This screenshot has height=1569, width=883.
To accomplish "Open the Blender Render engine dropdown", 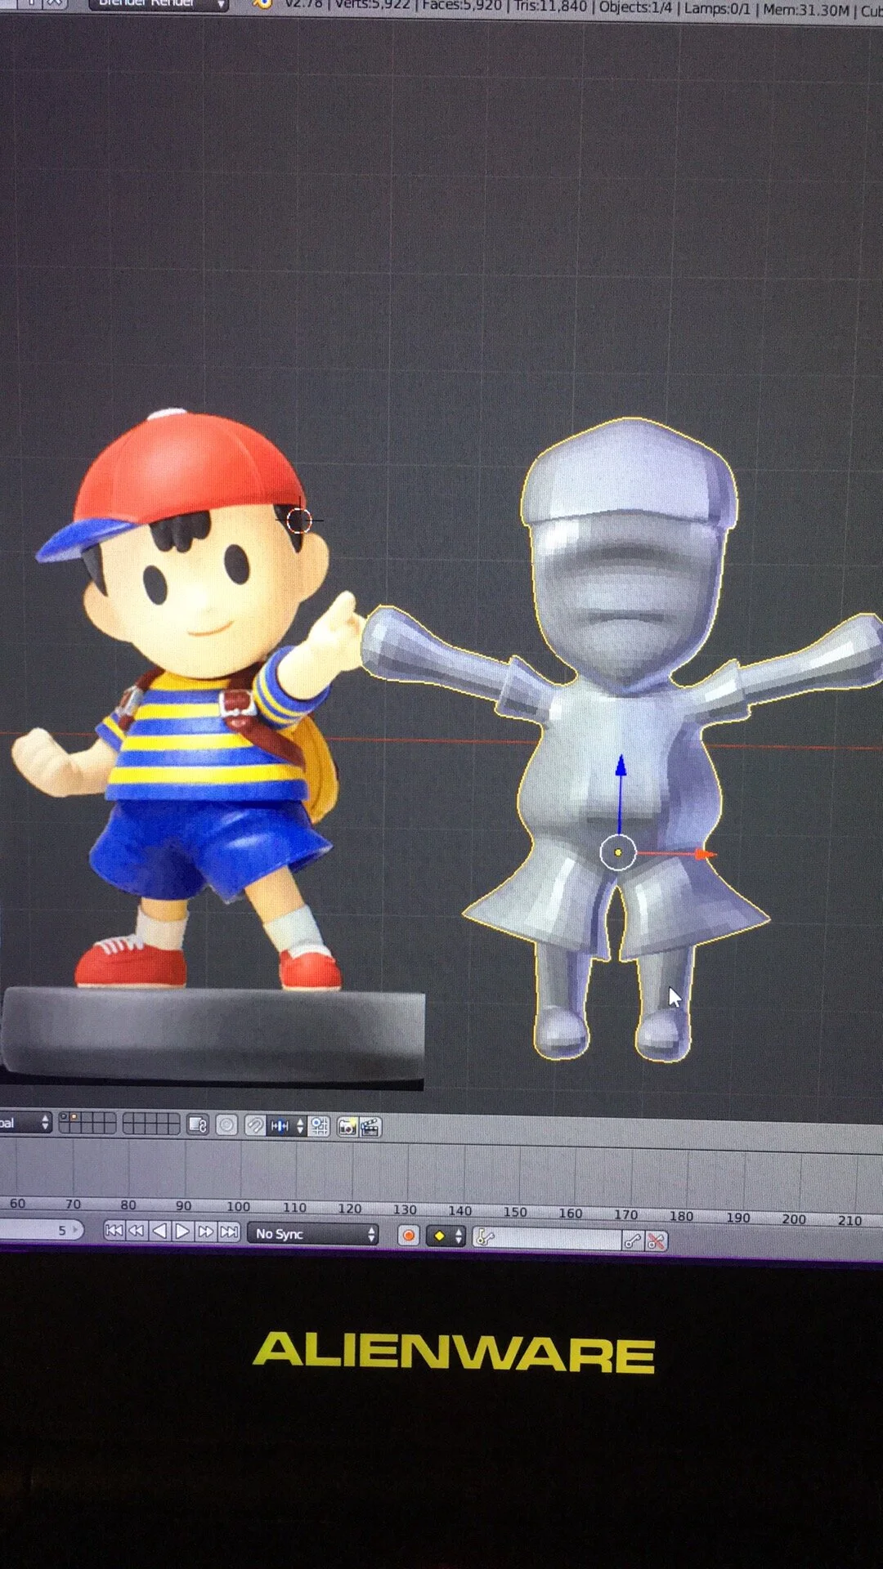I will pos(159,4).
